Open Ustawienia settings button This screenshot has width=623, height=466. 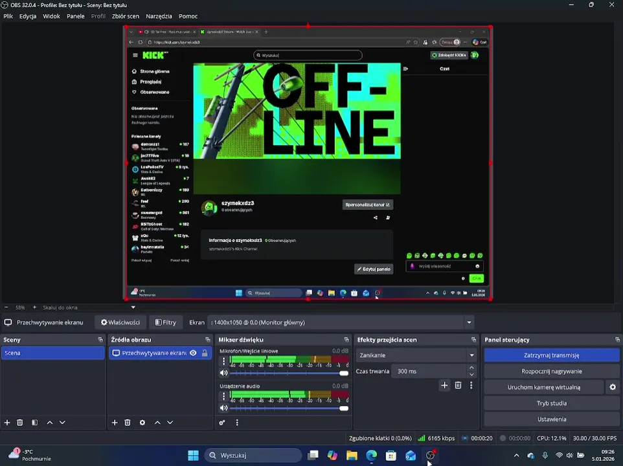click(x=552, y=419)
